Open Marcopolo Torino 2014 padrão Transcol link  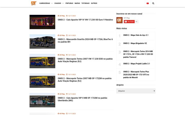pyautogui.click(x=138, y=54)
